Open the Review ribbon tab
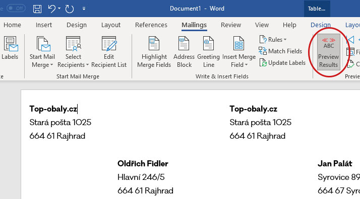The height and width of the screenshot is (199, 360). pos(231,25)
